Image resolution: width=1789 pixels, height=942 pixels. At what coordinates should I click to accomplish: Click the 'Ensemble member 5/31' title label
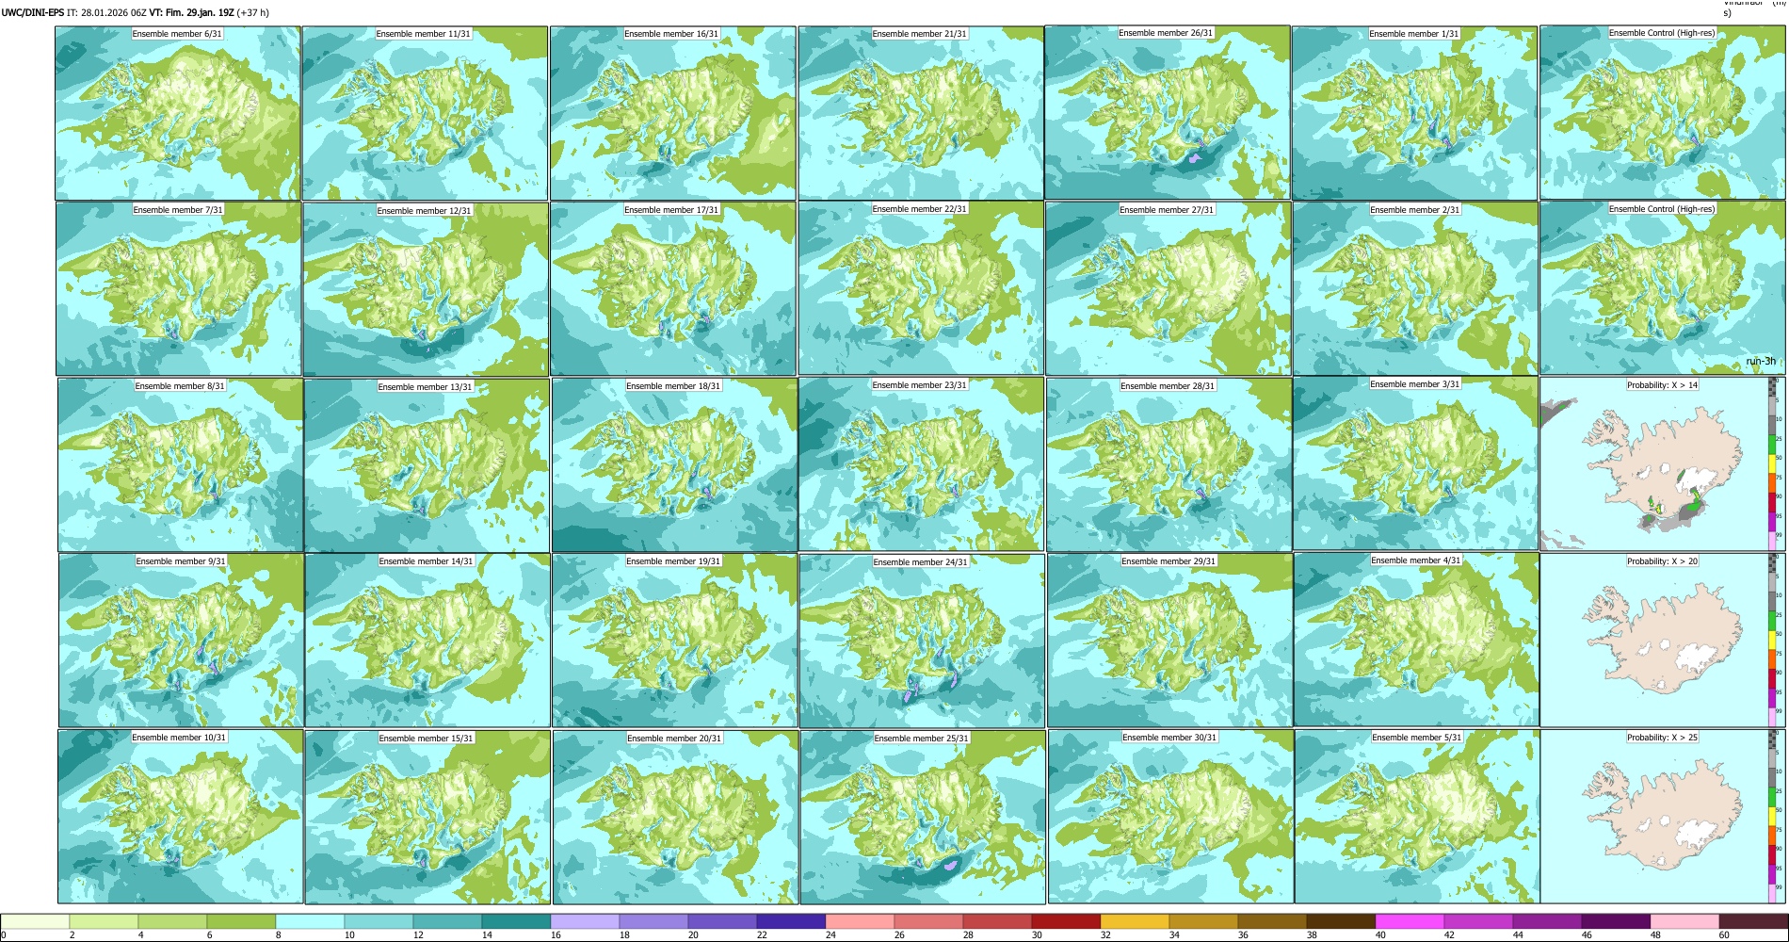[1417, 738]
